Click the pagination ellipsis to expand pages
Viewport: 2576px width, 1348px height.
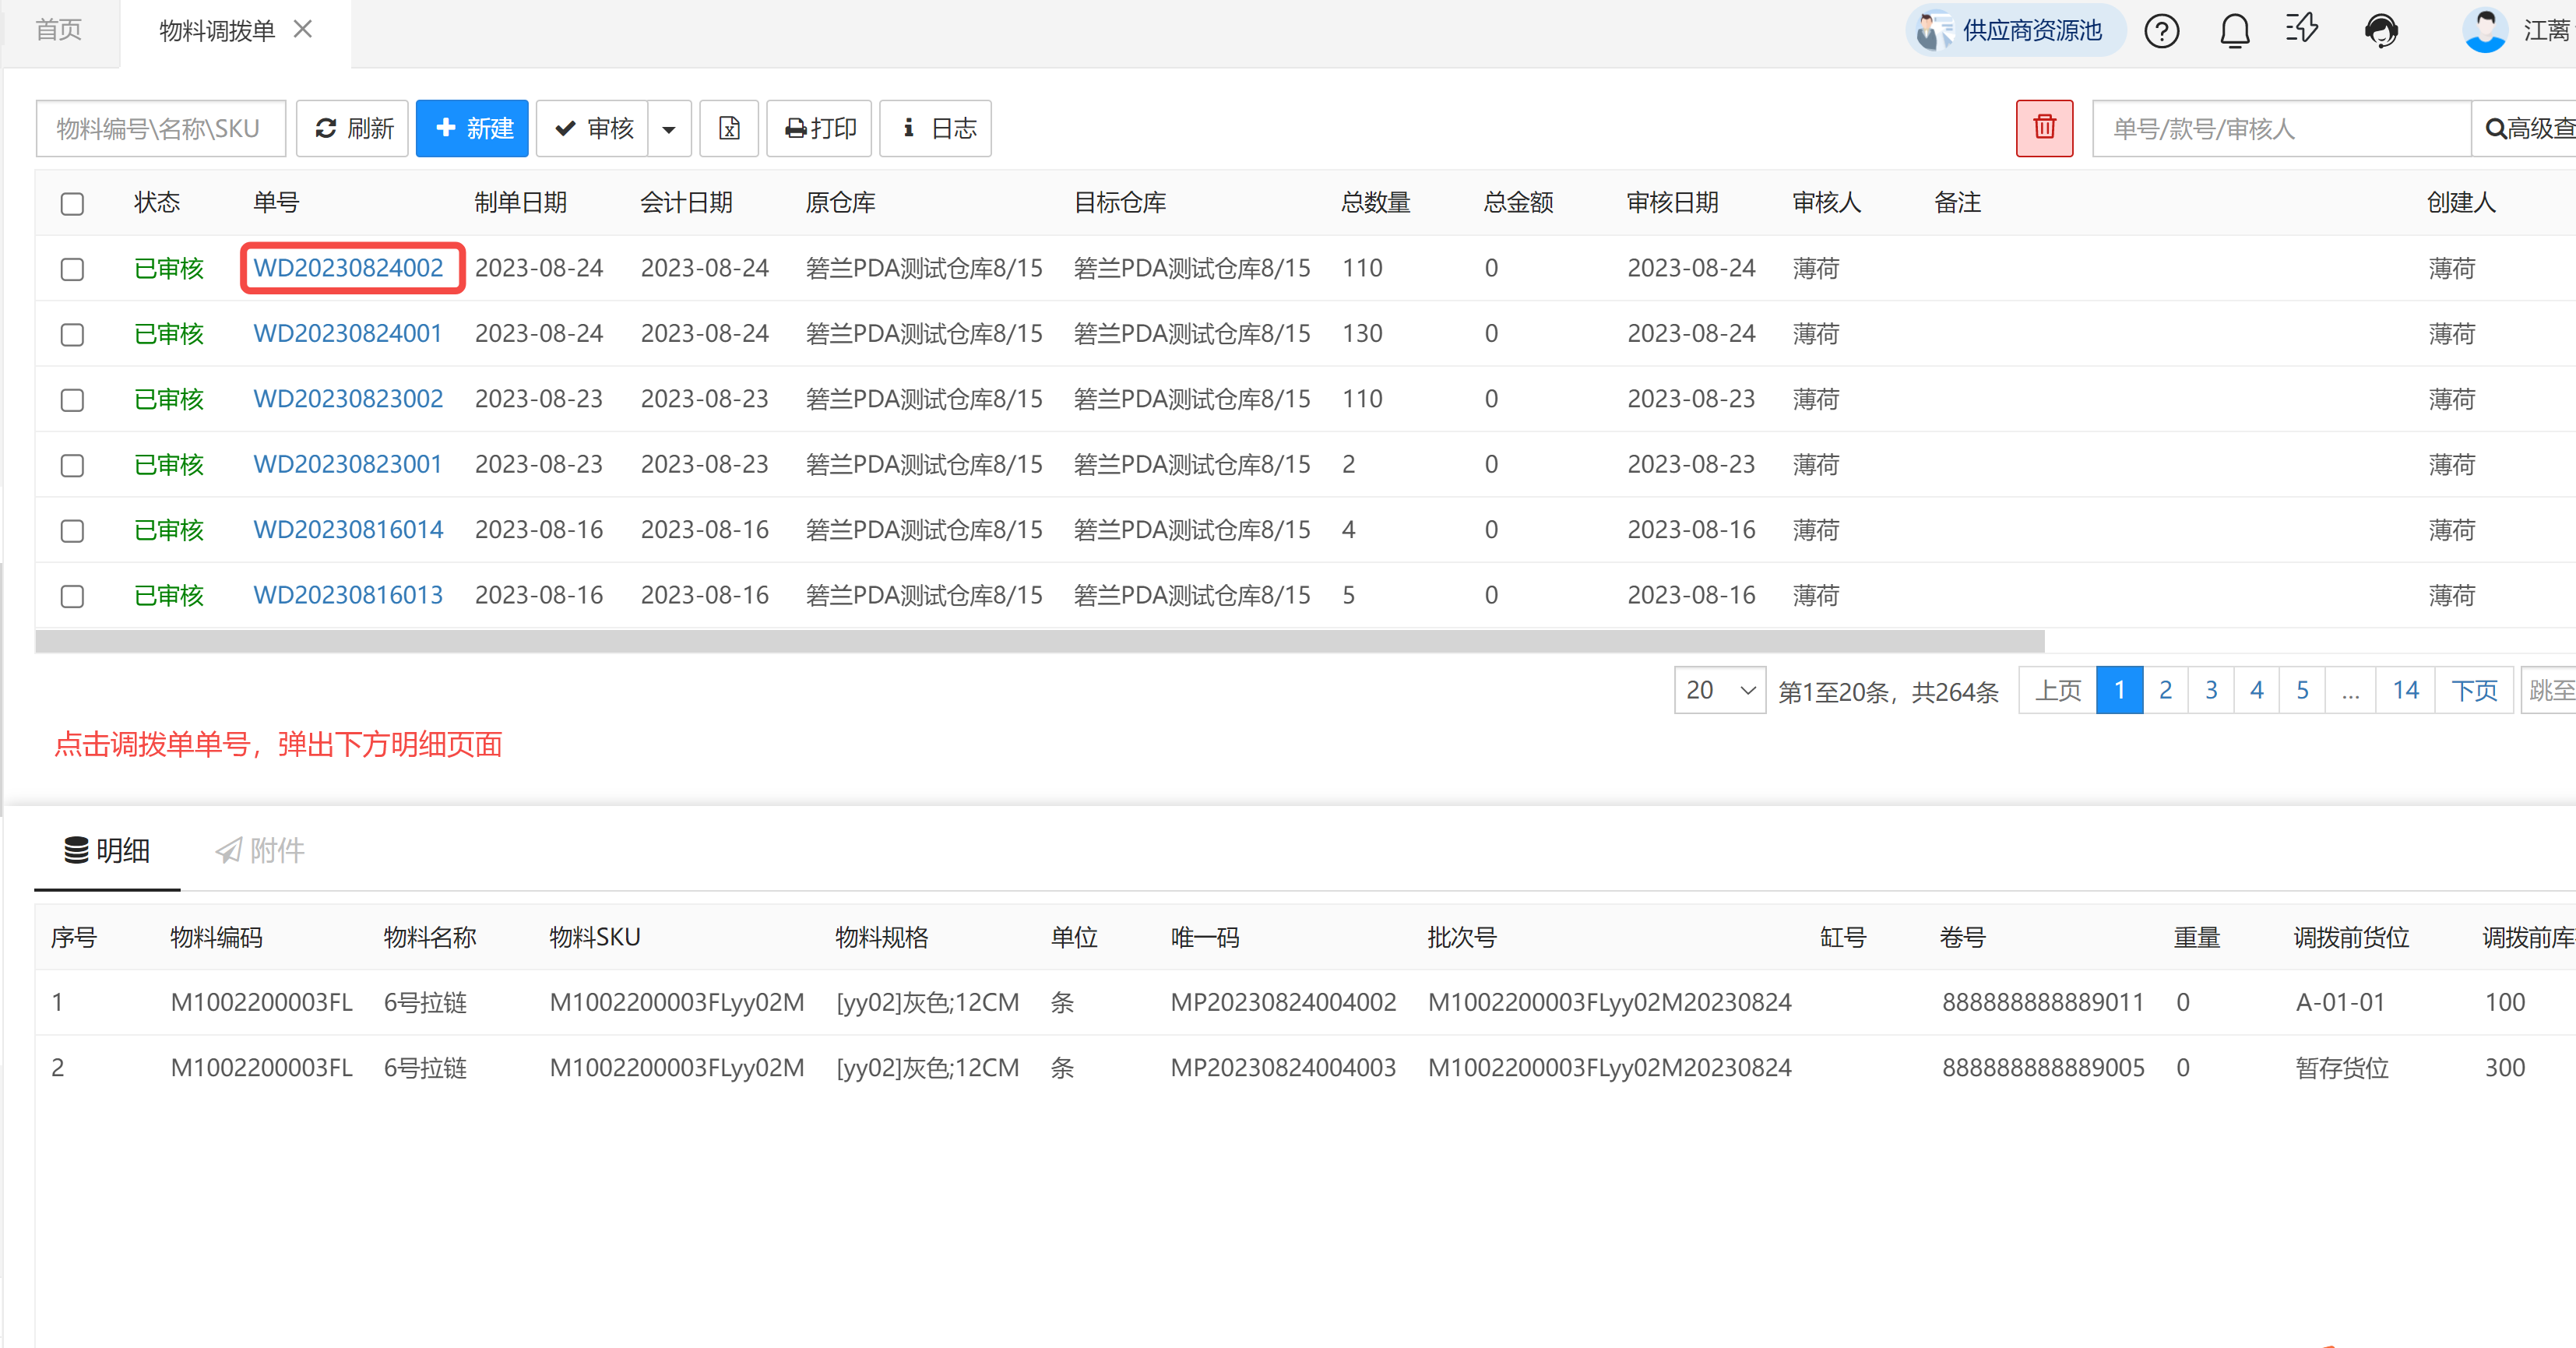tap(2350, 690)
